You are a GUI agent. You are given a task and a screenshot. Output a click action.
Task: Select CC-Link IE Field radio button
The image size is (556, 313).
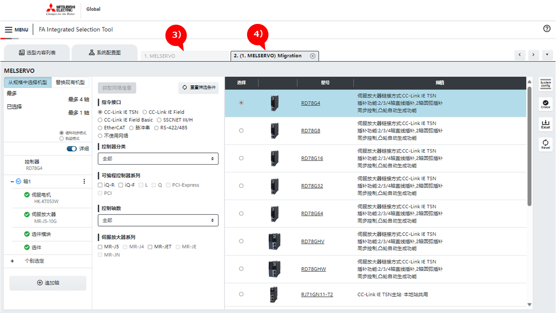[145, 112]
